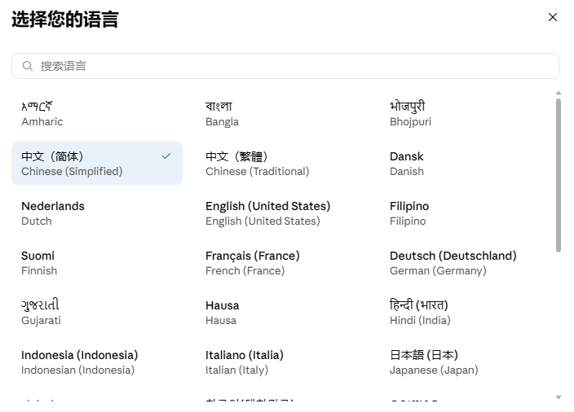Choose Dansk (Danish)
The width and height of the screenshot is (574, 412).
[466, 164]
